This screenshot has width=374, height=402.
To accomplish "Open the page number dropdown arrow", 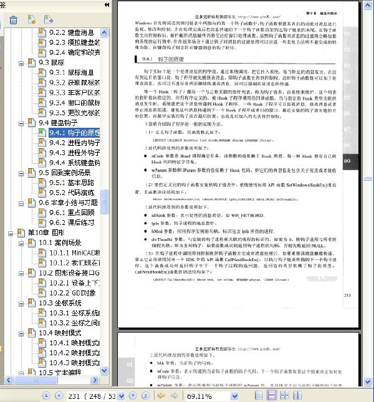I will [122, 396].
